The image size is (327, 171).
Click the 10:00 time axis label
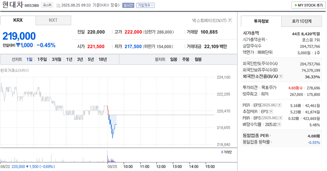128,167
